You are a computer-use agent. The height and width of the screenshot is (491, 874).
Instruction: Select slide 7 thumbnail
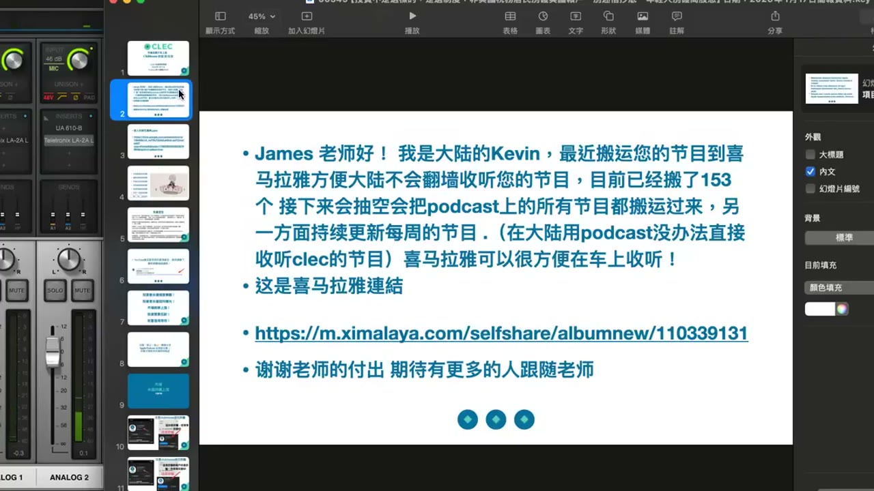pos(158,308)
